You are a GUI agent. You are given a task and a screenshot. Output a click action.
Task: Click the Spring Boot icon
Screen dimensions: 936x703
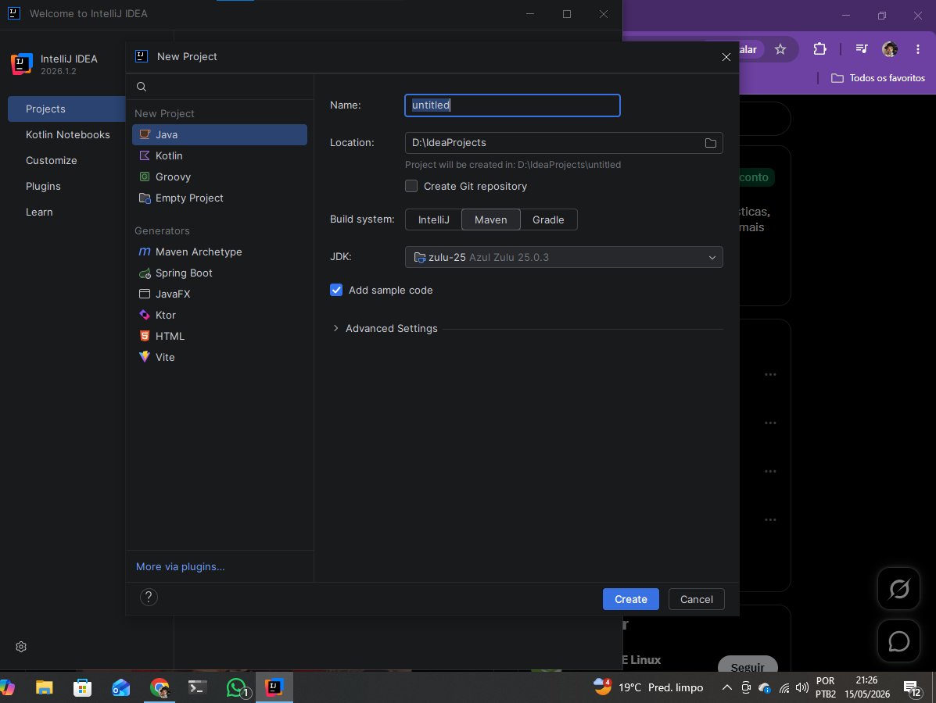(x=145, y=273)
